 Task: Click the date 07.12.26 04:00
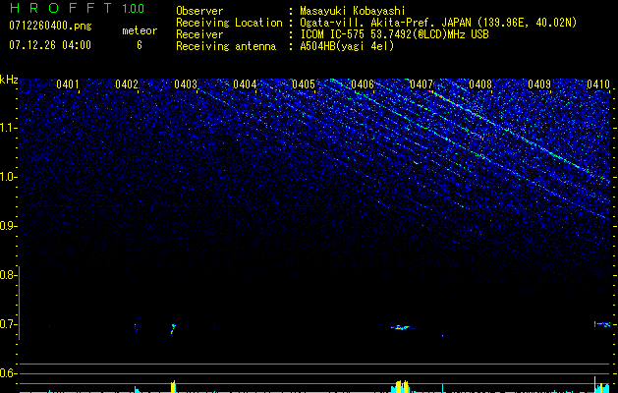coord(50,45)
